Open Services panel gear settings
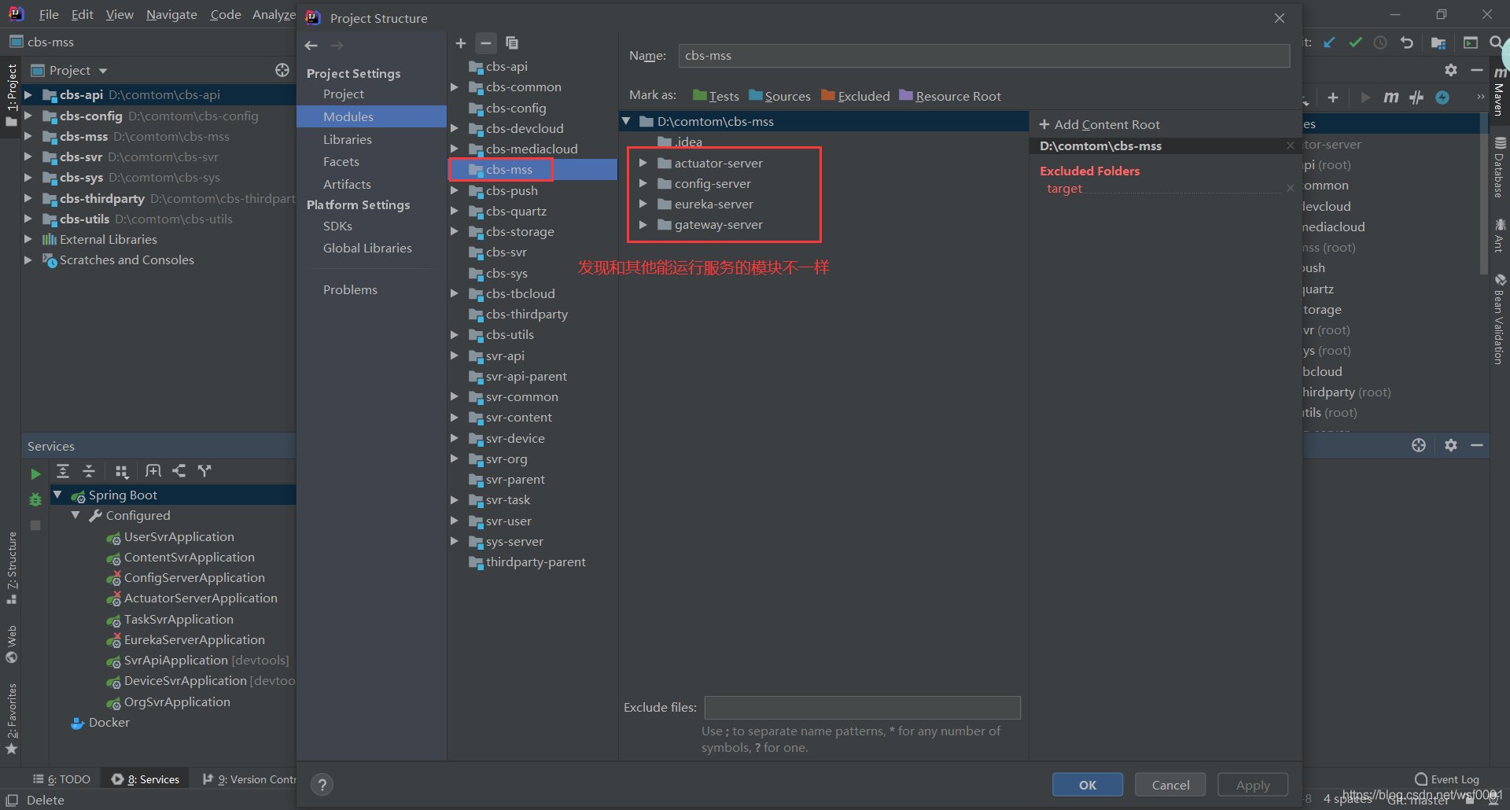Viewport: 1510px width, 810px height. 1451,445
